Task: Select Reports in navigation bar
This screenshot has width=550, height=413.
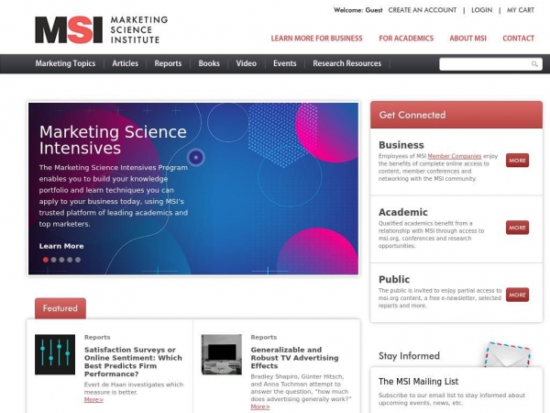Action: [168, 63]
